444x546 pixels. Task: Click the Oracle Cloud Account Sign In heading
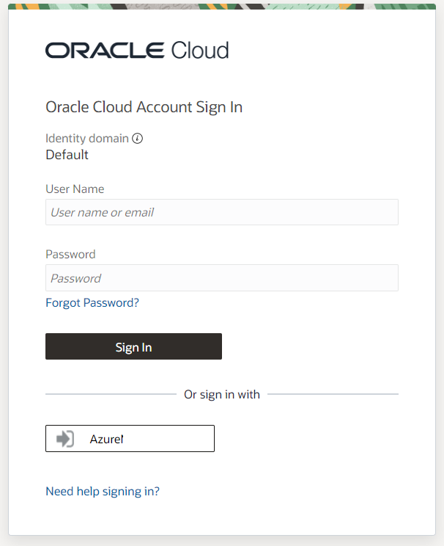coord(144,107)
